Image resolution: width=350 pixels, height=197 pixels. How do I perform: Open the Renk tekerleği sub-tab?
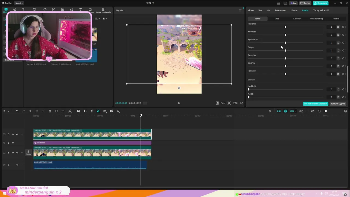pyautogui.click(x=317, y=19)
